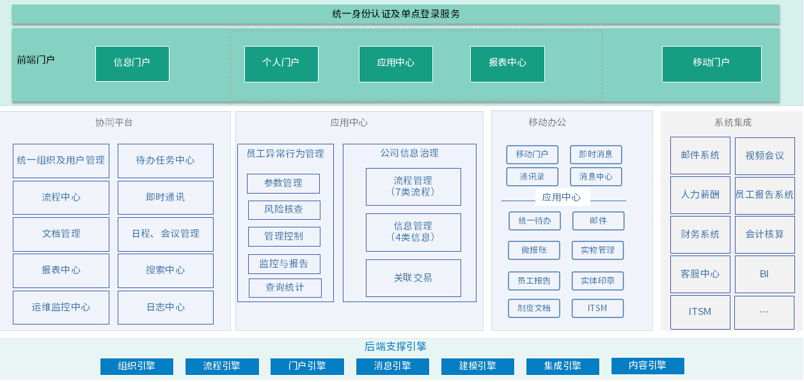
Task: Select the 通讯录 box
Action: coord(532,177)
